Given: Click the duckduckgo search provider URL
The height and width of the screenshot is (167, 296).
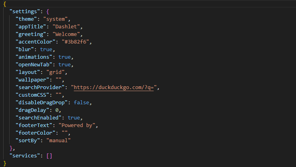Looking at the screenshot, I should (115, 87).
